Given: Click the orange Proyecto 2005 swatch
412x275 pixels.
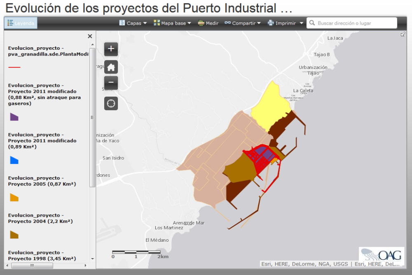Looking at the screenshot, I should click(x=14, y=197).
